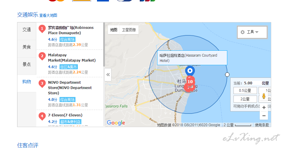
Task: Click 街区&集市 tag under Malatapay Market
Action: pos(69,67)
